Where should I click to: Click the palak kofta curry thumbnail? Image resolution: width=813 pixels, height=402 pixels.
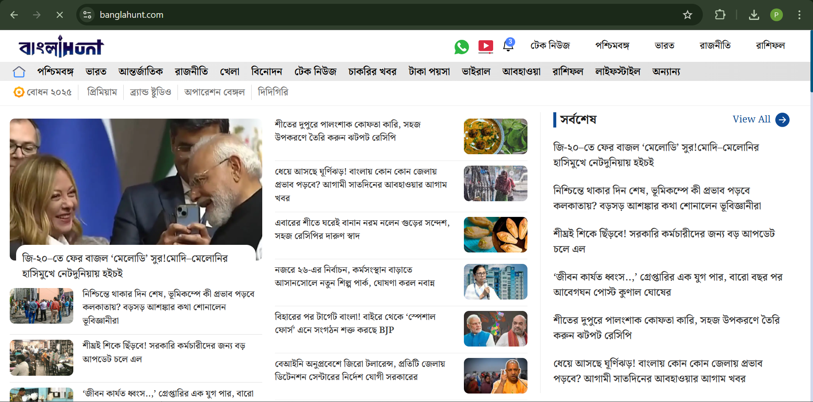click(x=495, y=136)
